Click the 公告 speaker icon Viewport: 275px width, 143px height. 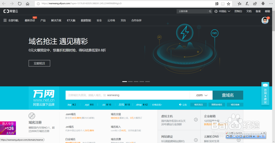pos(180,105)
